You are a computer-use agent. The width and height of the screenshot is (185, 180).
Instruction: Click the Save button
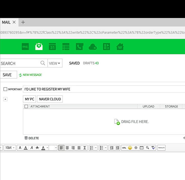point(7,75)
